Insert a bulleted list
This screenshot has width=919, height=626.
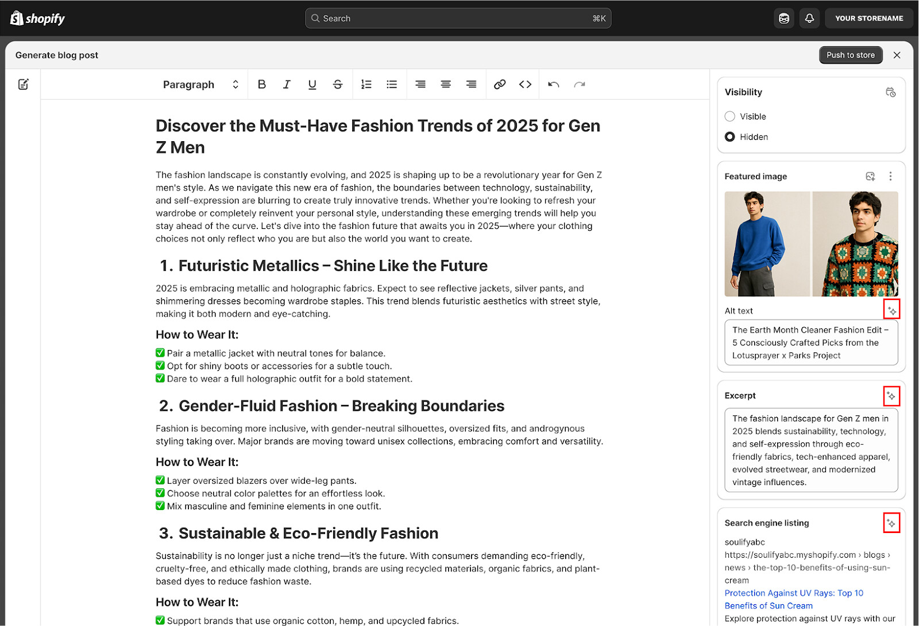[x=392, y=84]
